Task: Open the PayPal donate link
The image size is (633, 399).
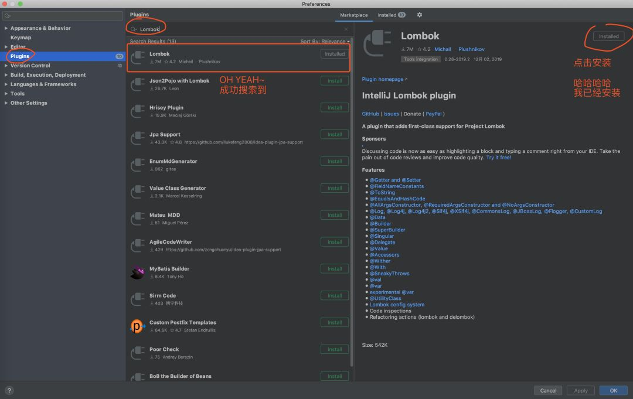Action: 434,114
